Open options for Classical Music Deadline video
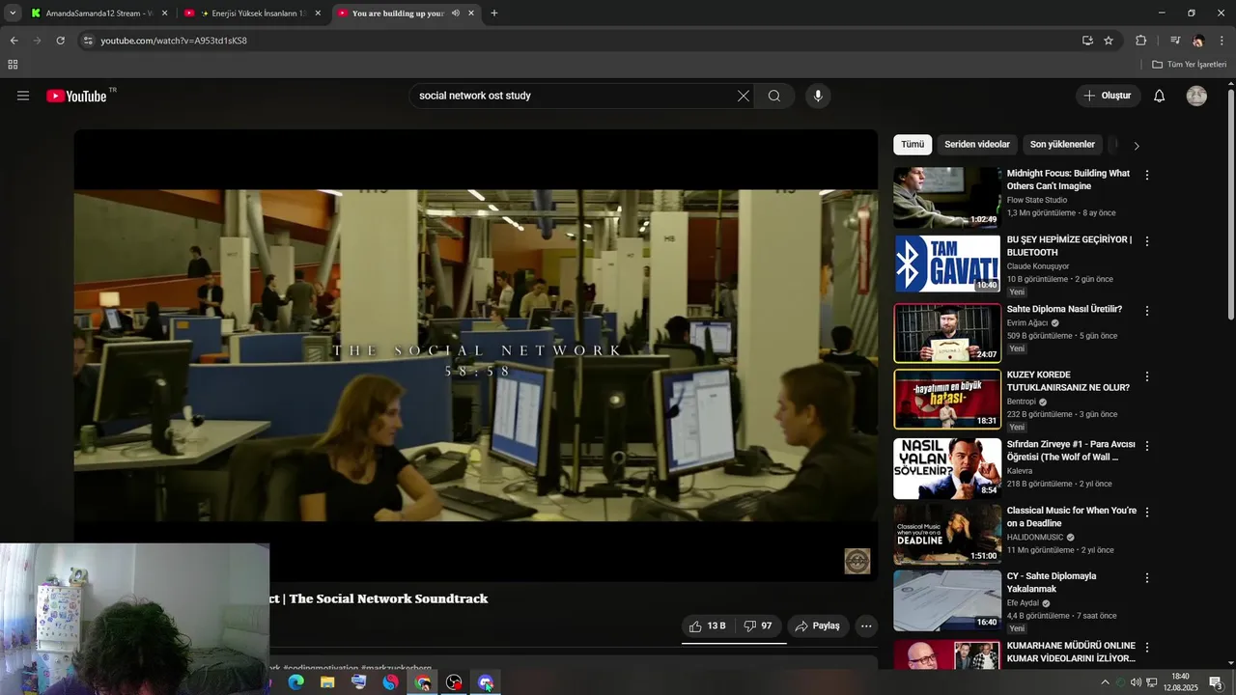This screenshot has height=695, width=1236. click(x=1147, y=512)
